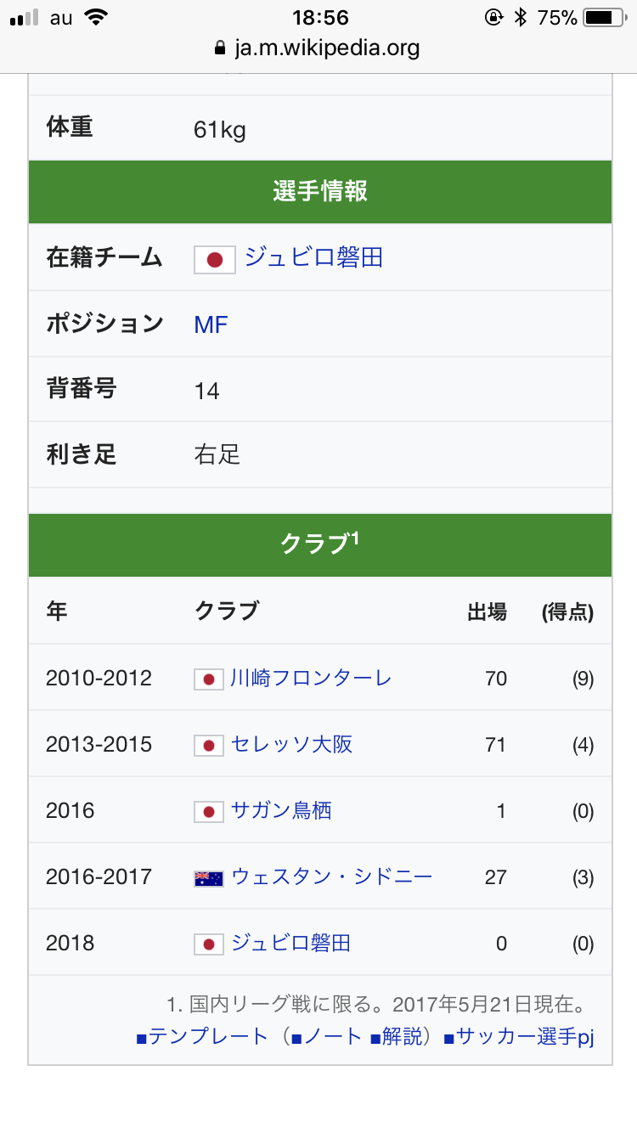637x1133 pixels.
Task: Open セレッソ大阪 club link
Action: tap(291, 745)
